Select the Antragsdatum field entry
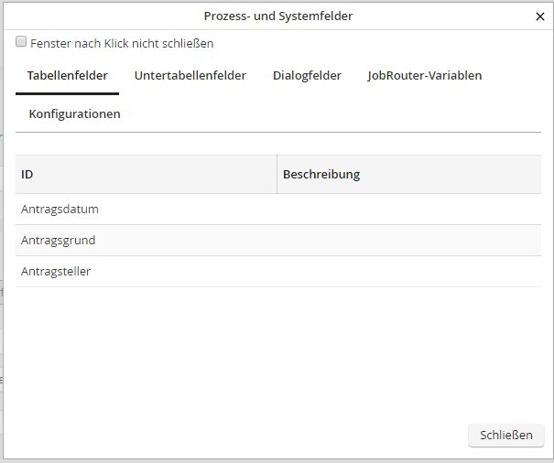 (60, 210)
